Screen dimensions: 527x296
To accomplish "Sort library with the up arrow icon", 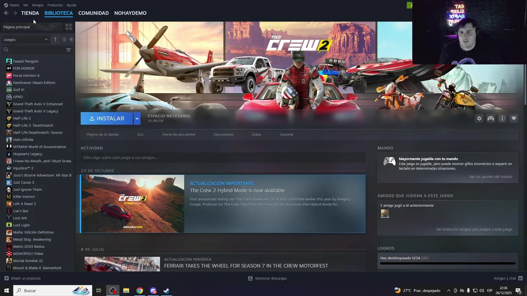I will pyautogui.click(x=56, y=39).
